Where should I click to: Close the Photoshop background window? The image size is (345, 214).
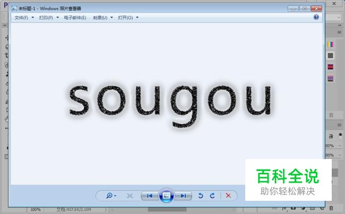click(334, 4)
